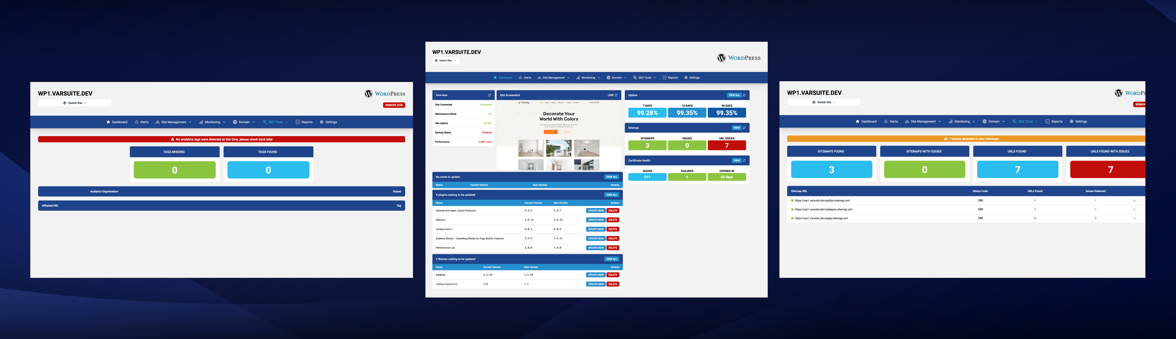
Task: Click the blue 7 DAYS uptime percentage block
Action: [647, 112]
